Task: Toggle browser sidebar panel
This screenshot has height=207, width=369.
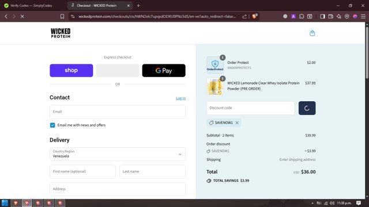Action: coord(322,17)
